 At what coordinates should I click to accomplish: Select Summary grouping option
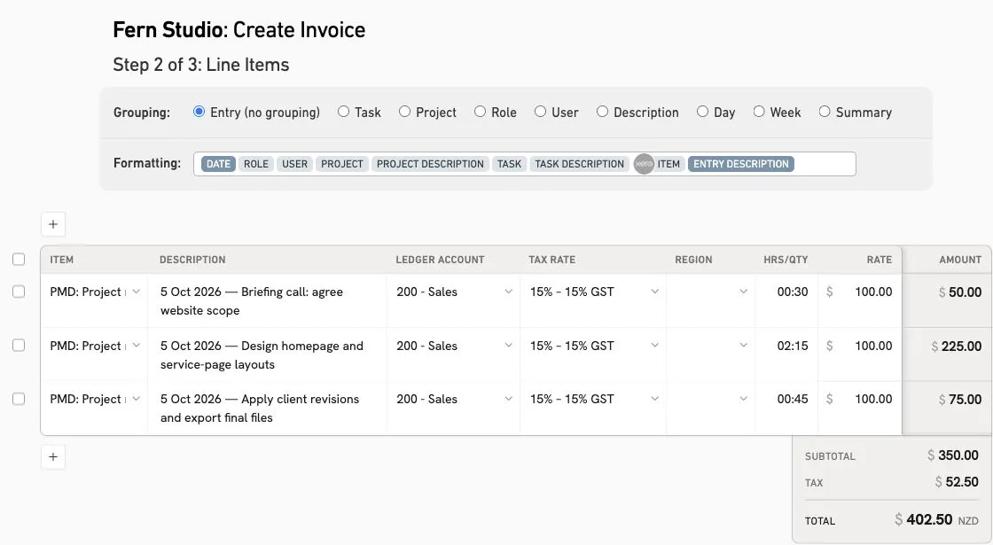tap(825, 112)
